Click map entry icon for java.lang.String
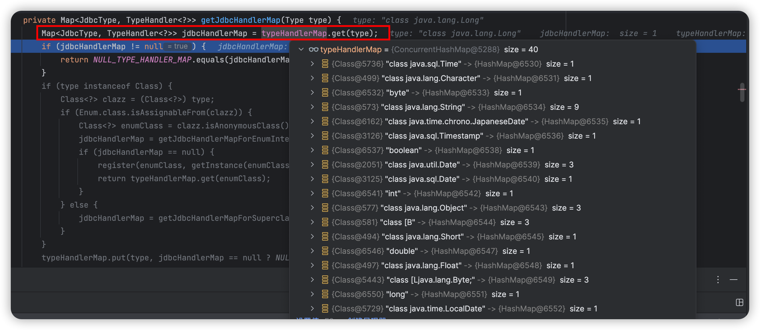Screen dimensions: 760x330 coord(325,107)
